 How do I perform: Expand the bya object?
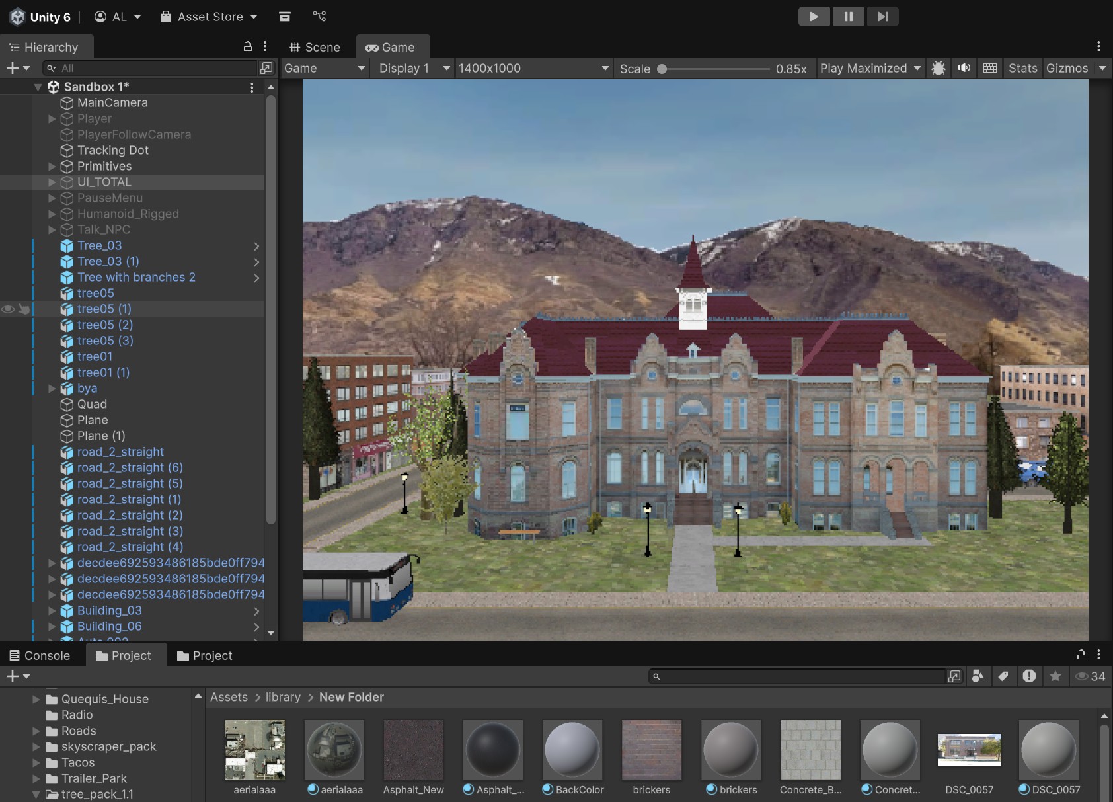(x=52, y=389)
